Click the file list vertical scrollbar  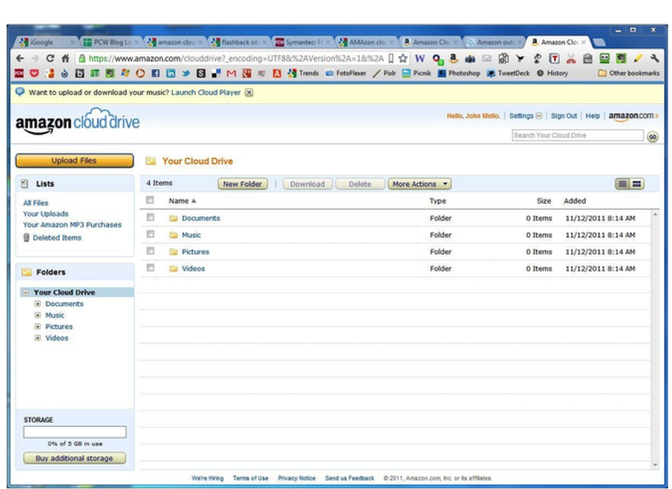click(655, 339)
